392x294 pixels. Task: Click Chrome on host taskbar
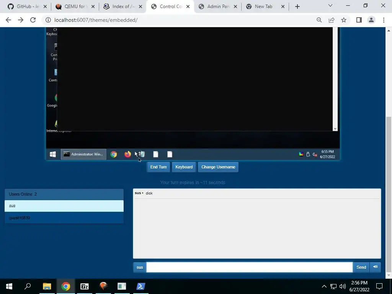[x=66, y=286]
